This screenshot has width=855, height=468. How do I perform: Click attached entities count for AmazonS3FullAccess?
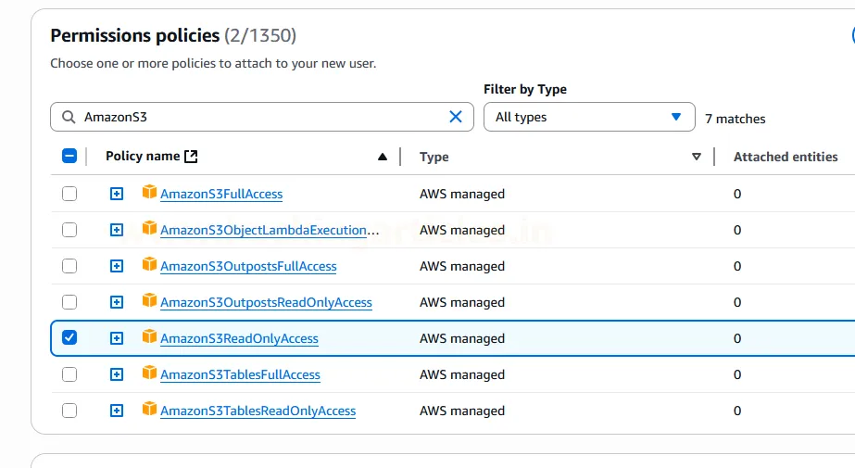tap(737, 195)
